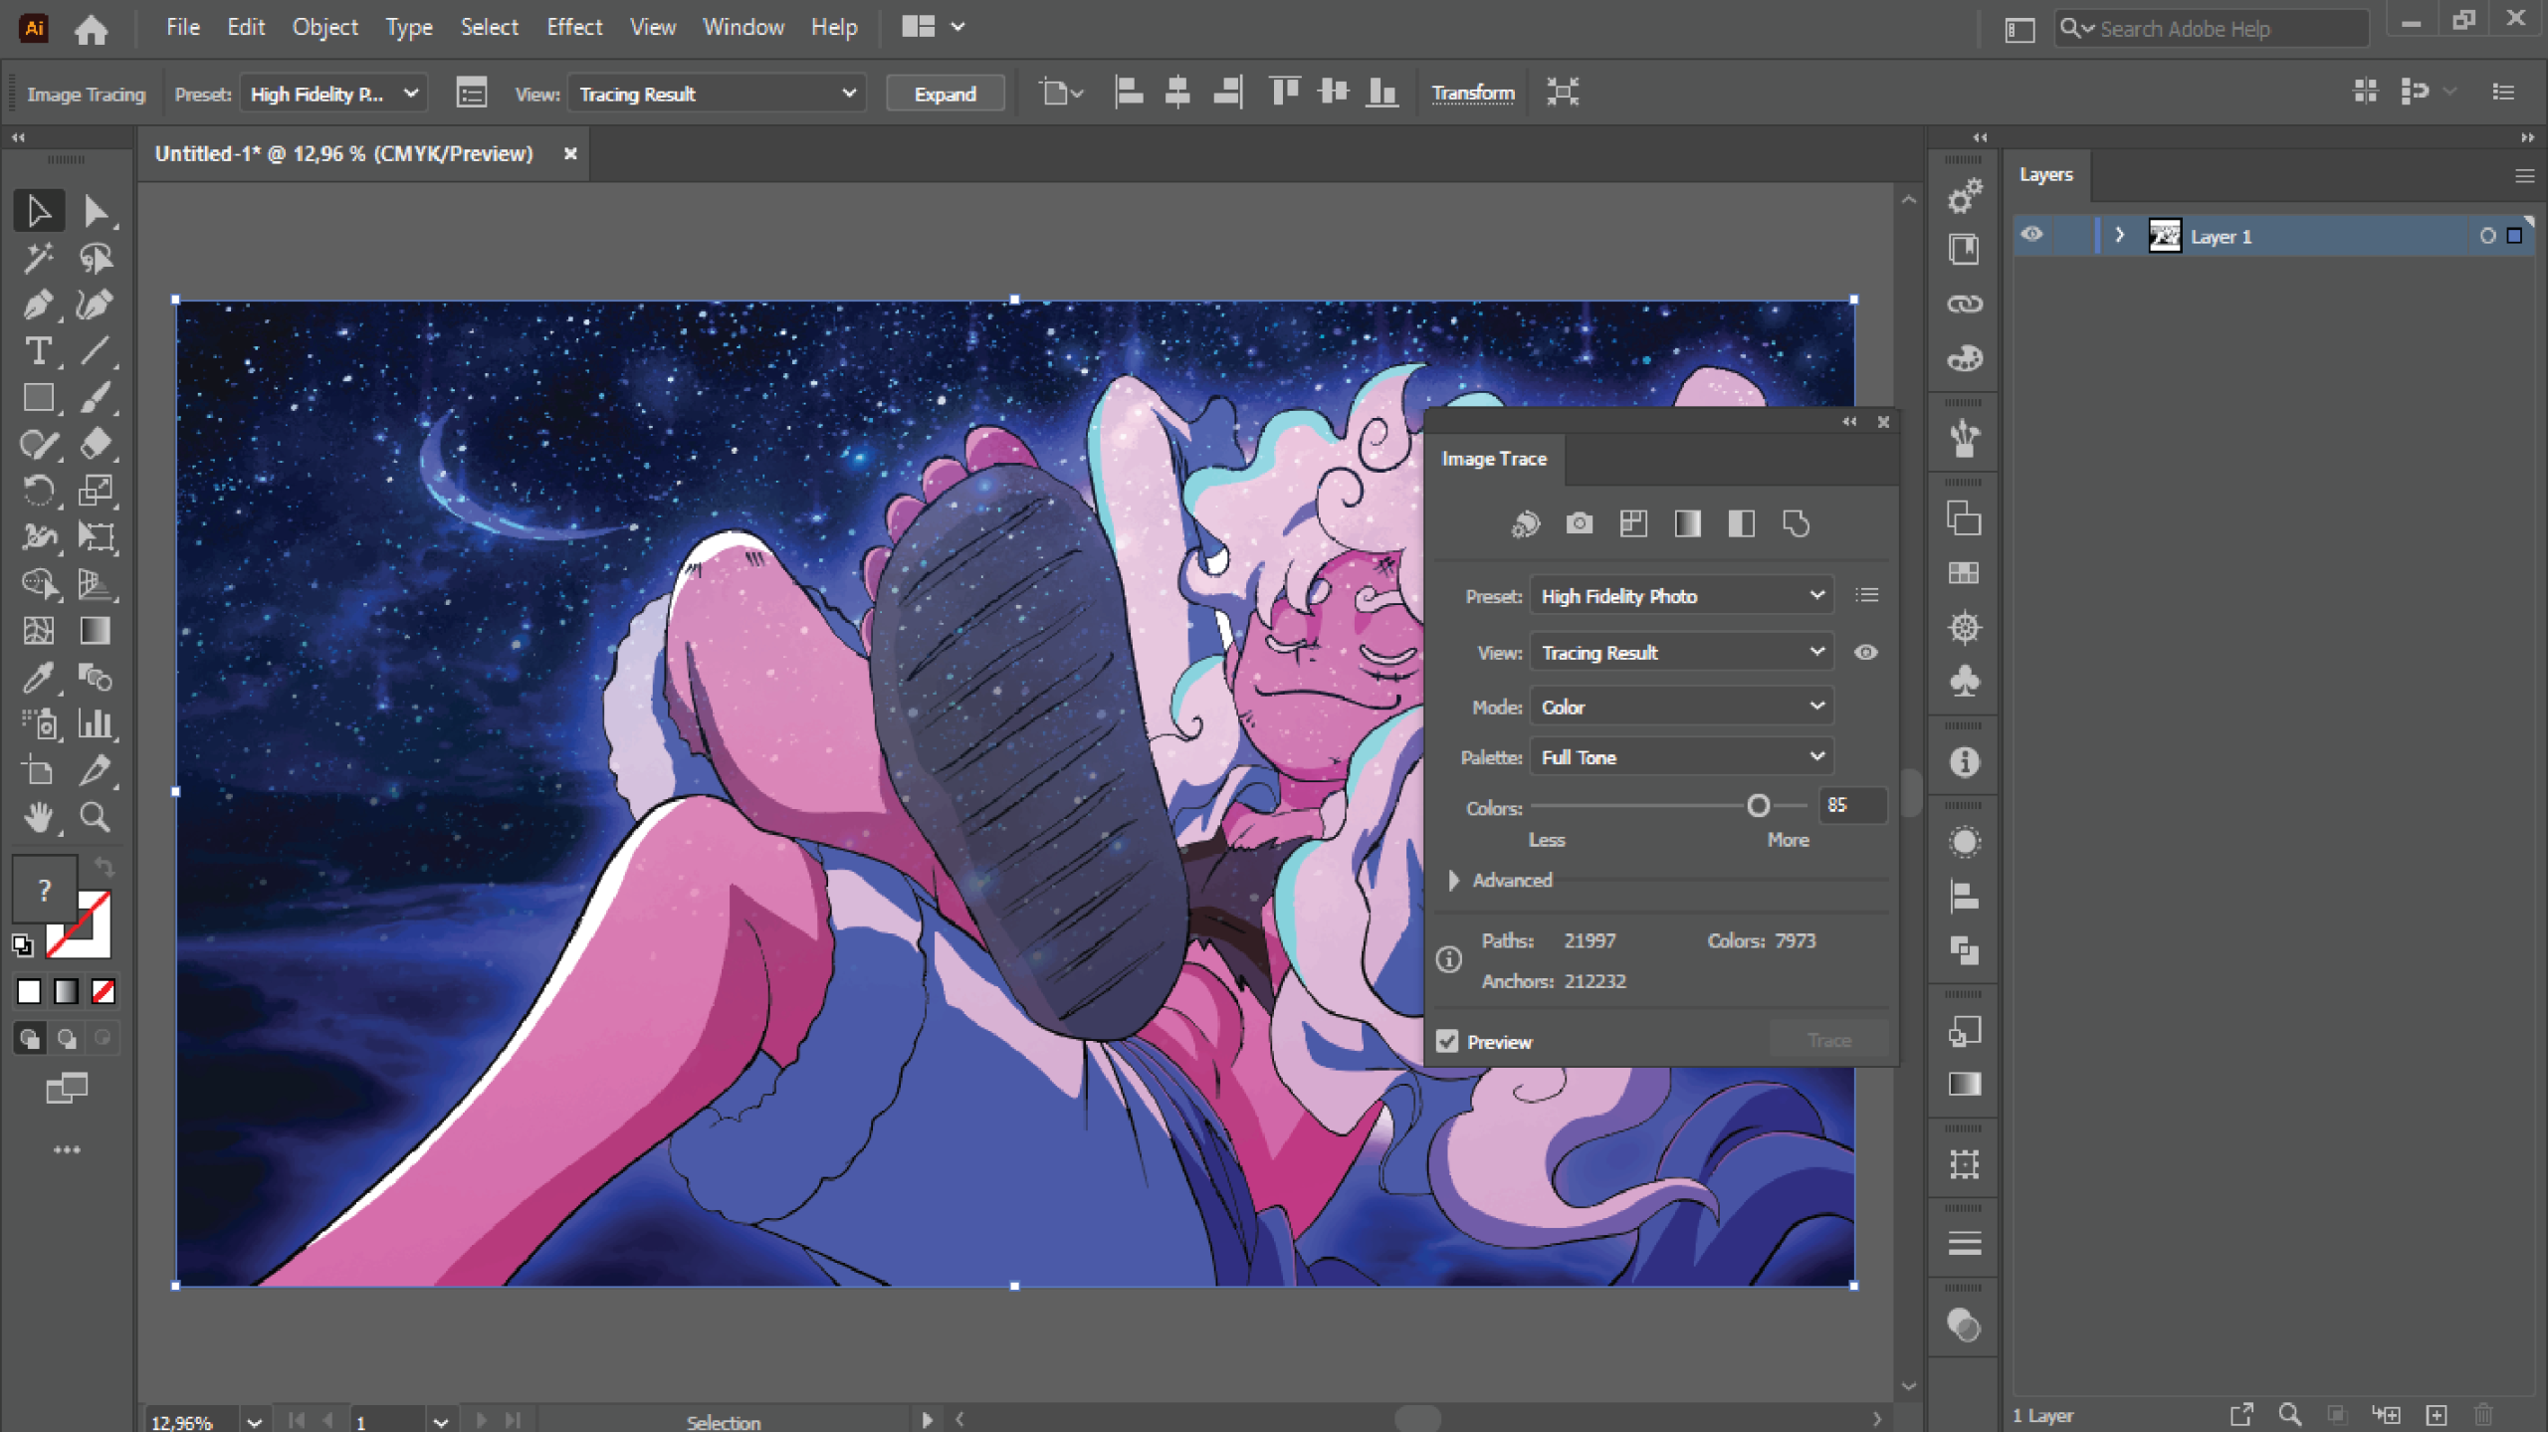The height and width of the screenshot is (1432, 2548).
Task: Select the Zoom tool in toolbar
Action: [x=96, y=817]
